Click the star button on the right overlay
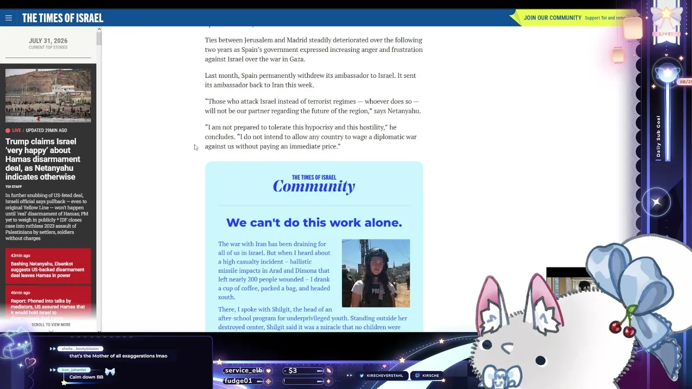This screenshot has height=389, width=692. [x=656, y=202]
